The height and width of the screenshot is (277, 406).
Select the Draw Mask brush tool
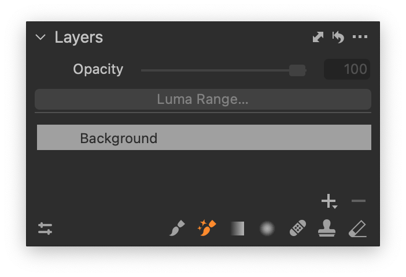[177, 228]
